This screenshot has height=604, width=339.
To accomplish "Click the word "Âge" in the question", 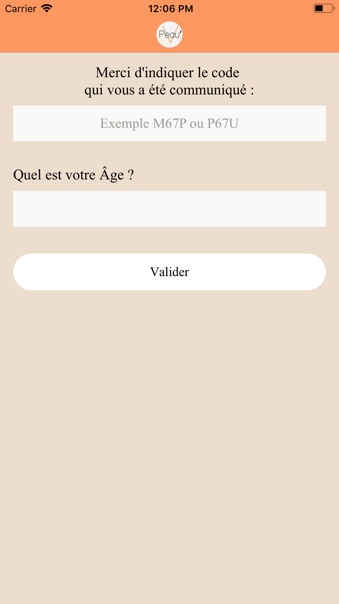I will 112,175.
